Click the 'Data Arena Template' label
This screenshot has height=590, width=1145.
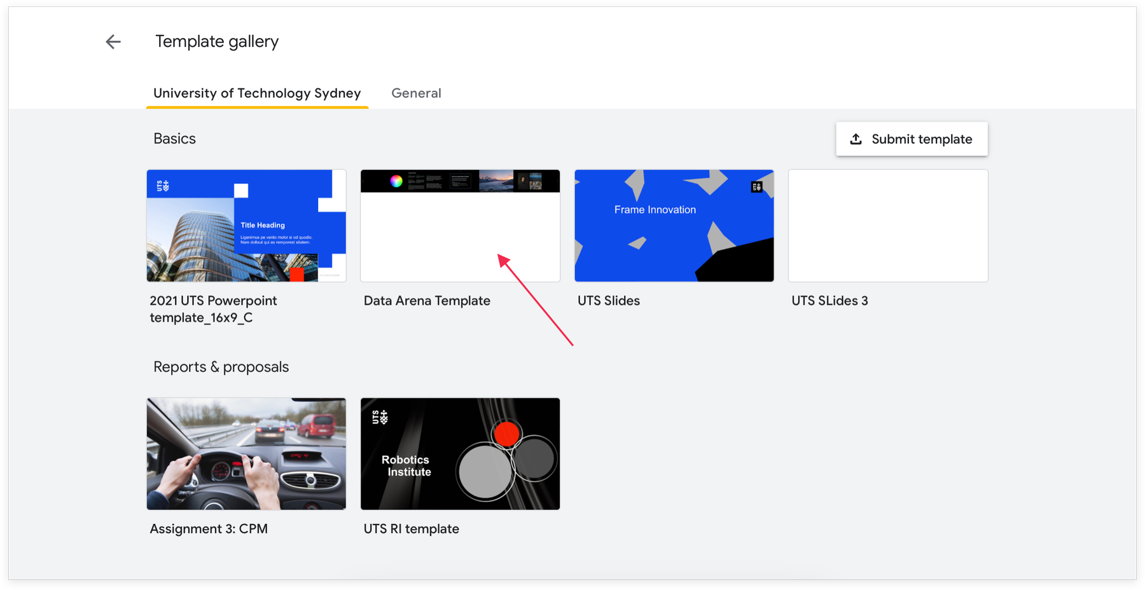(x=427, y=301)
